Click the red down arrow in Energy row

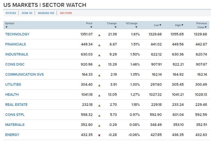pyautogui.click(x=99, y=135)
